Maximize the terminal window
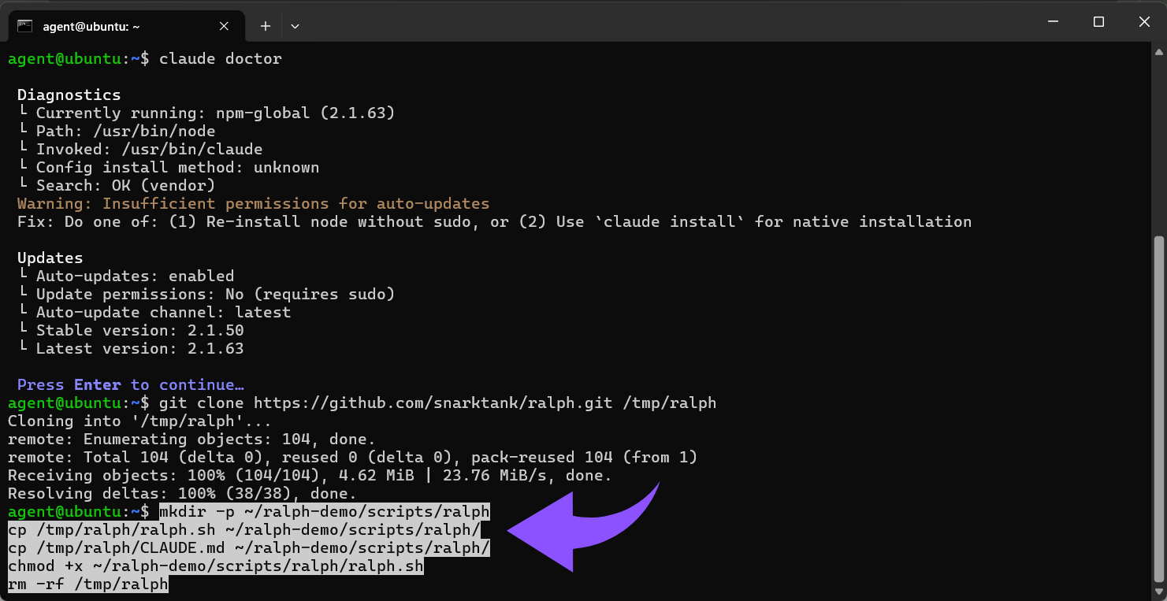 coord(1098,22)
